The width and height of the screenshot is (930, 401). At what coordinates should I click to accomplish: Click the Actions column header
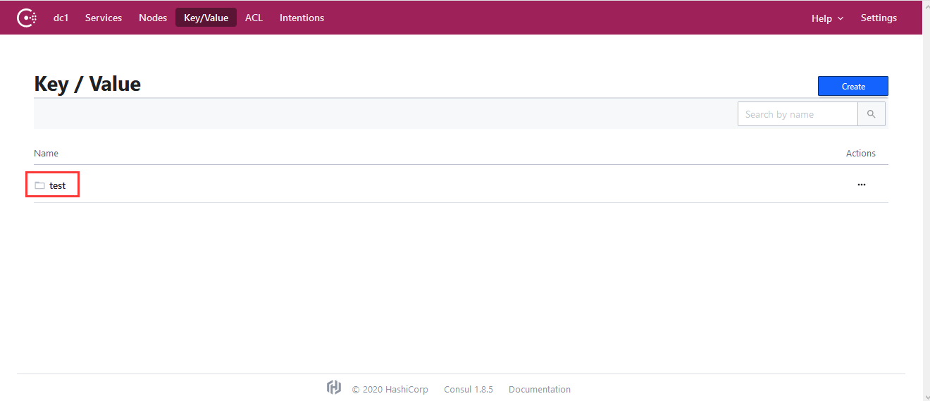point(861,153)
